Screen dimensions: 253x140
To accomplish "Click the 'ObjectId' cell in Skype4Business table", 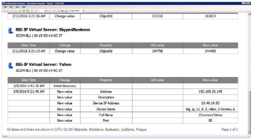I will (x=106, y=51).
